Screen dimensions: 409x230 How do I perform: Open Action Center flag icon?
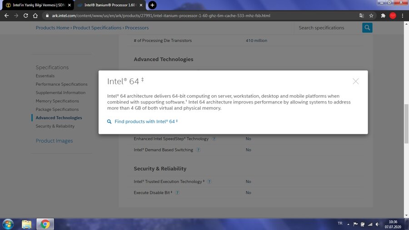[355, 224]
